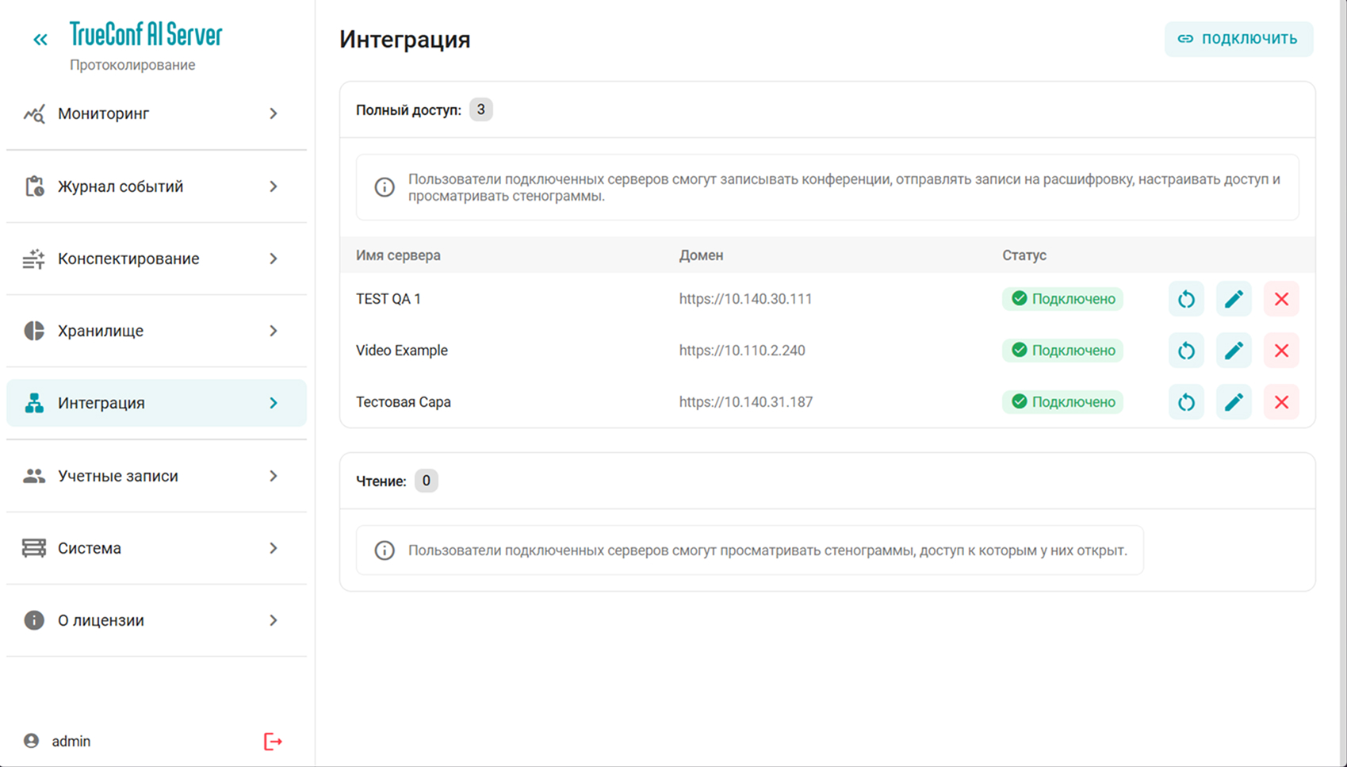The width and height of the screenshot is (1347, 767).
Task: Expand the Мониторинг section chevron
Action: coord(274,114)
